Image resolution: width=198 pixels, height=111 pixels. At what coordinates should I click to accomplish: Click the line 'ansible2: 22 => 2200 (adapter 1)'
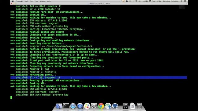(x=38, y=9)
